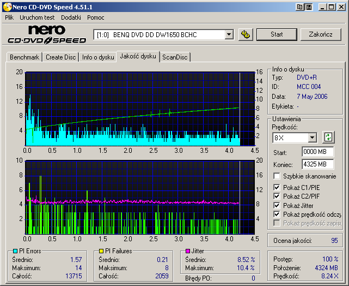349x286 pixels.
Task: Click PI Errors Całość value 13715
Action: pyautogui.click(x=74, y=276)
